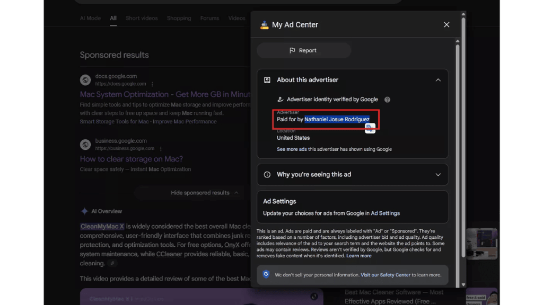
Task: Click the business.google.com site favicon
Action: pos(85,144)
